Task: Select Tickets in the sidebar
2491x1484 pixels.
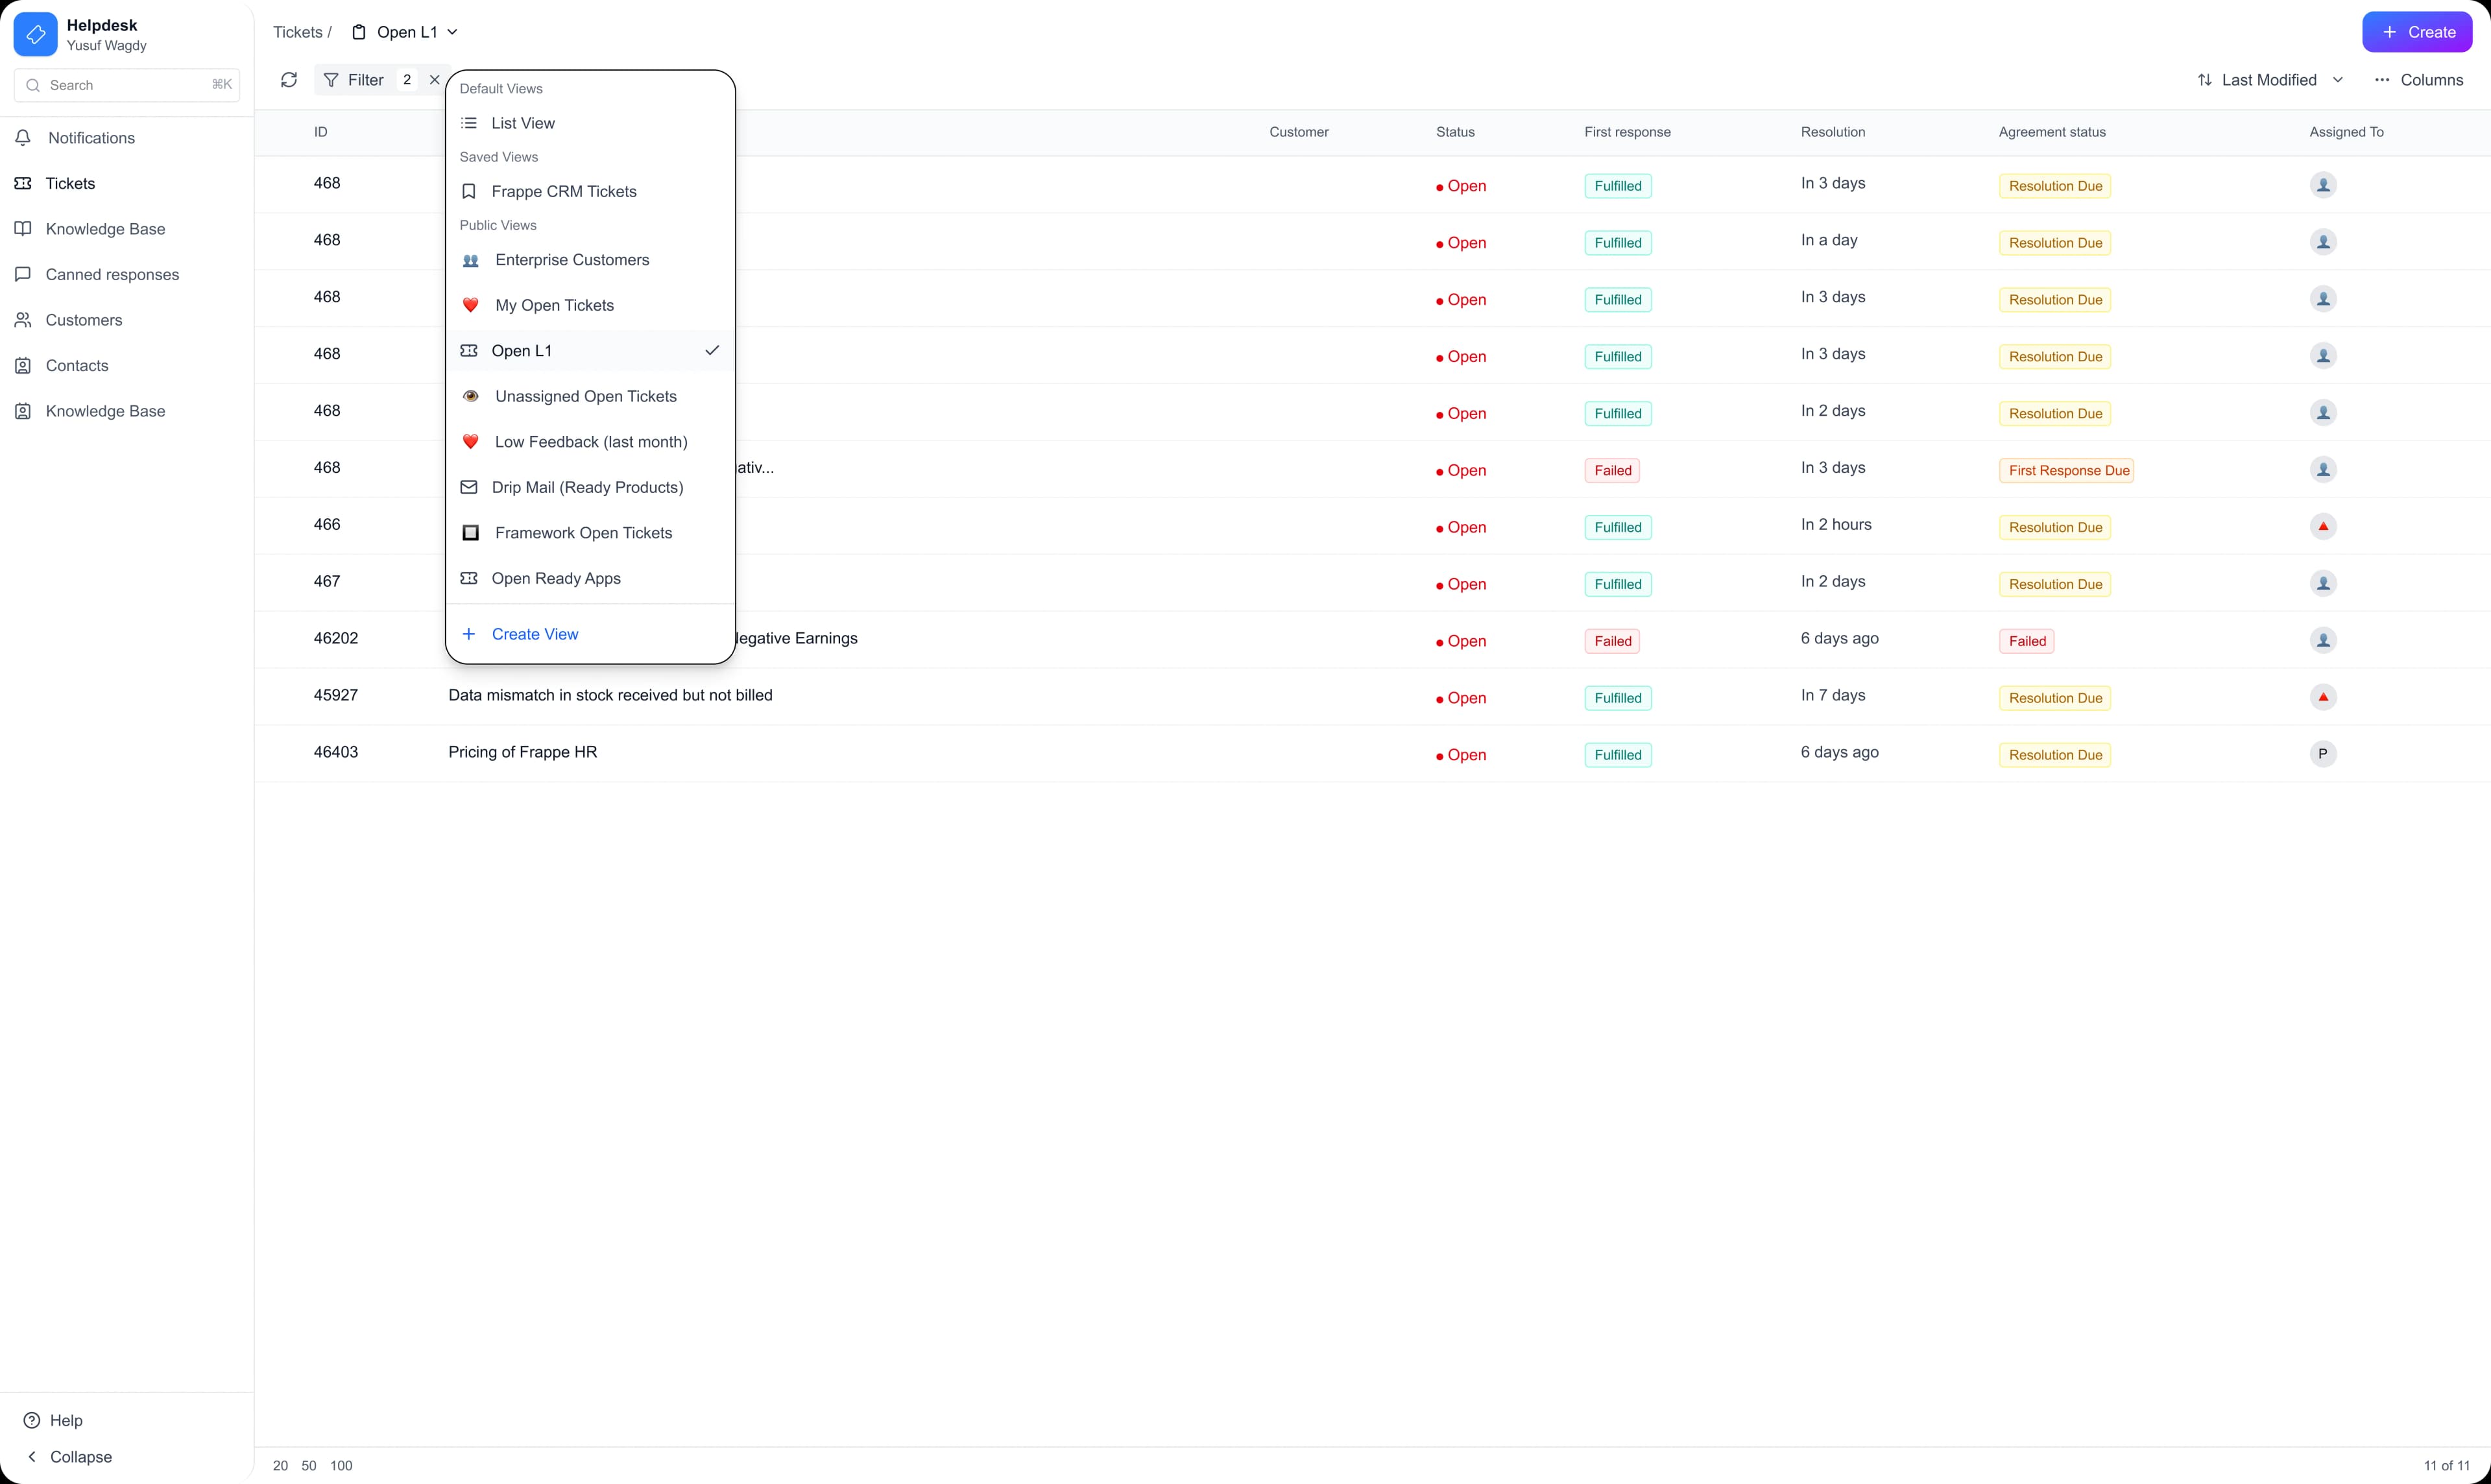Action: (69, 183)
